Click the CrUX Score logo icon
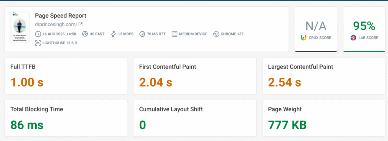This screenshot has width=388, height=141. point(304,38)
